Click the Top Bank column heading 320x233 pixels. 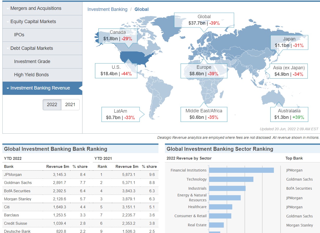click(x=294, y=158)
